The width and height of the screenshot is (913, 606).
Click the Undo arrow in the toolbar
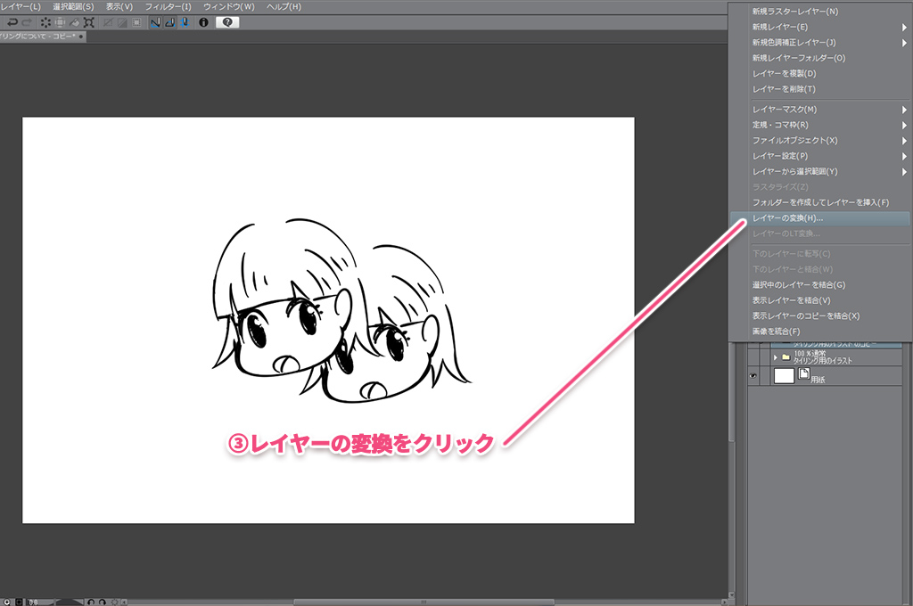pyautogui.click(x=12, y=22)
